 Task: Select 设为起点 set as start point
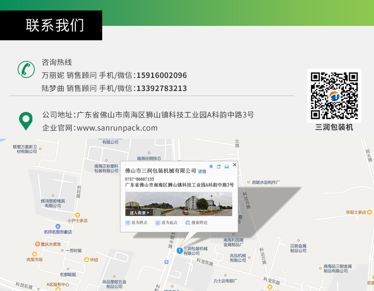[x=166, y=223]
